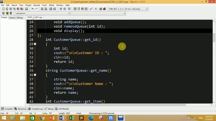
Task: Click the Debug checkmark toolbar icon
Action: (91, 9)
